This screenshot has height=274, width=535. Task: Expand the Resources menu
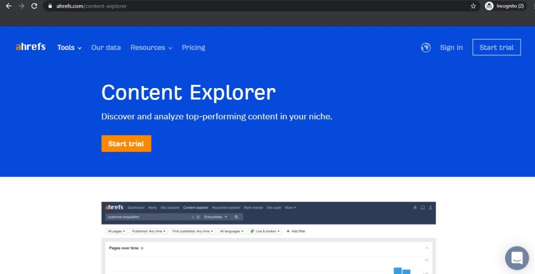(x=151, y=47)
